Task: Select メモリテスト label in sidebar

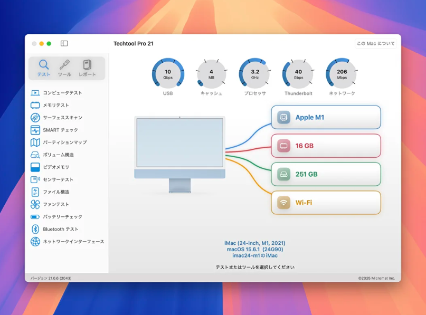Action: (x=56, y=105)
